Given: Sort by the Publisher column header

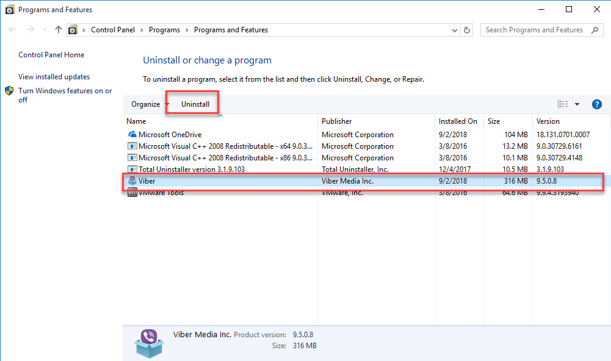Looking at the screenshot, I should point(337,121).
